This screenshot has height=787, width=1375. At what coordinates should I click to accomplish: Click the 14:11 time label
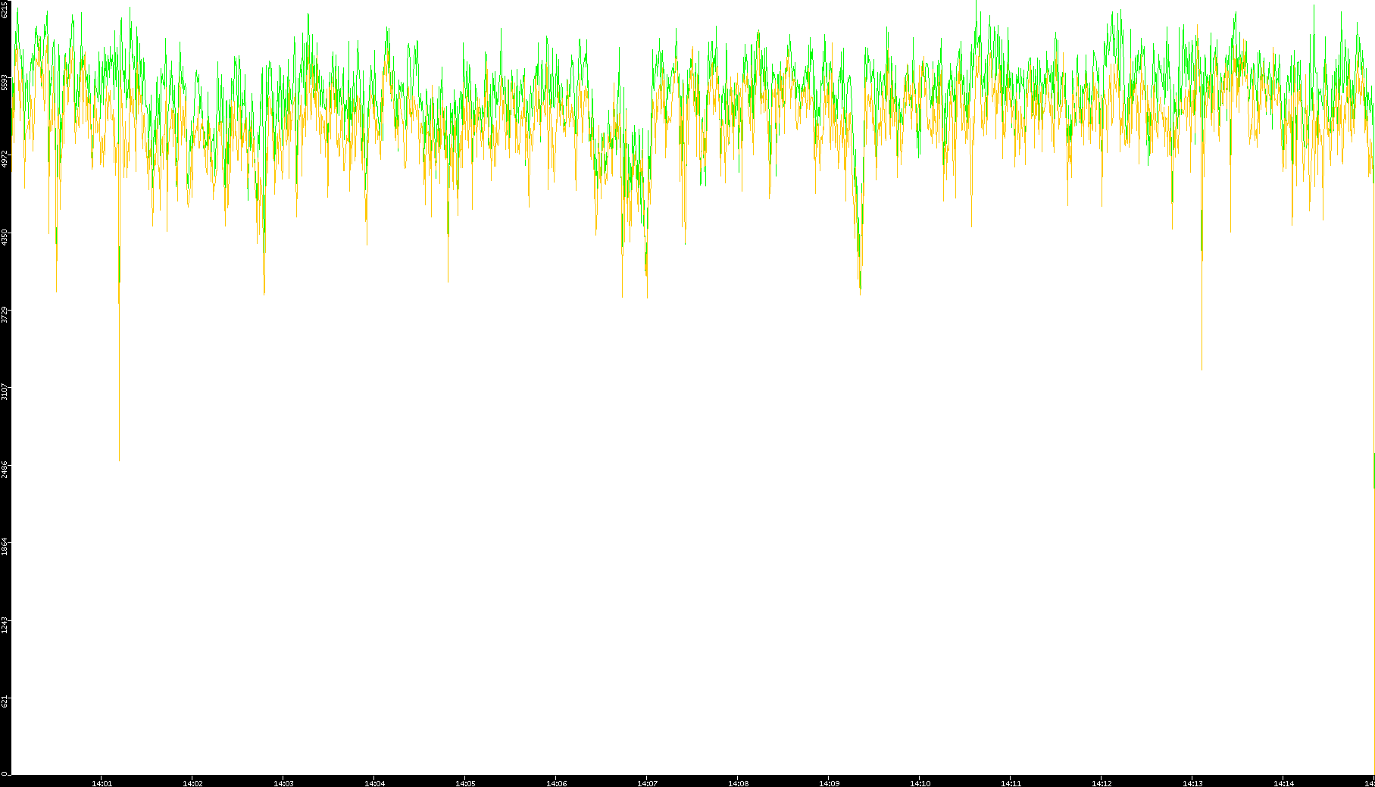tap(1011, 783)
